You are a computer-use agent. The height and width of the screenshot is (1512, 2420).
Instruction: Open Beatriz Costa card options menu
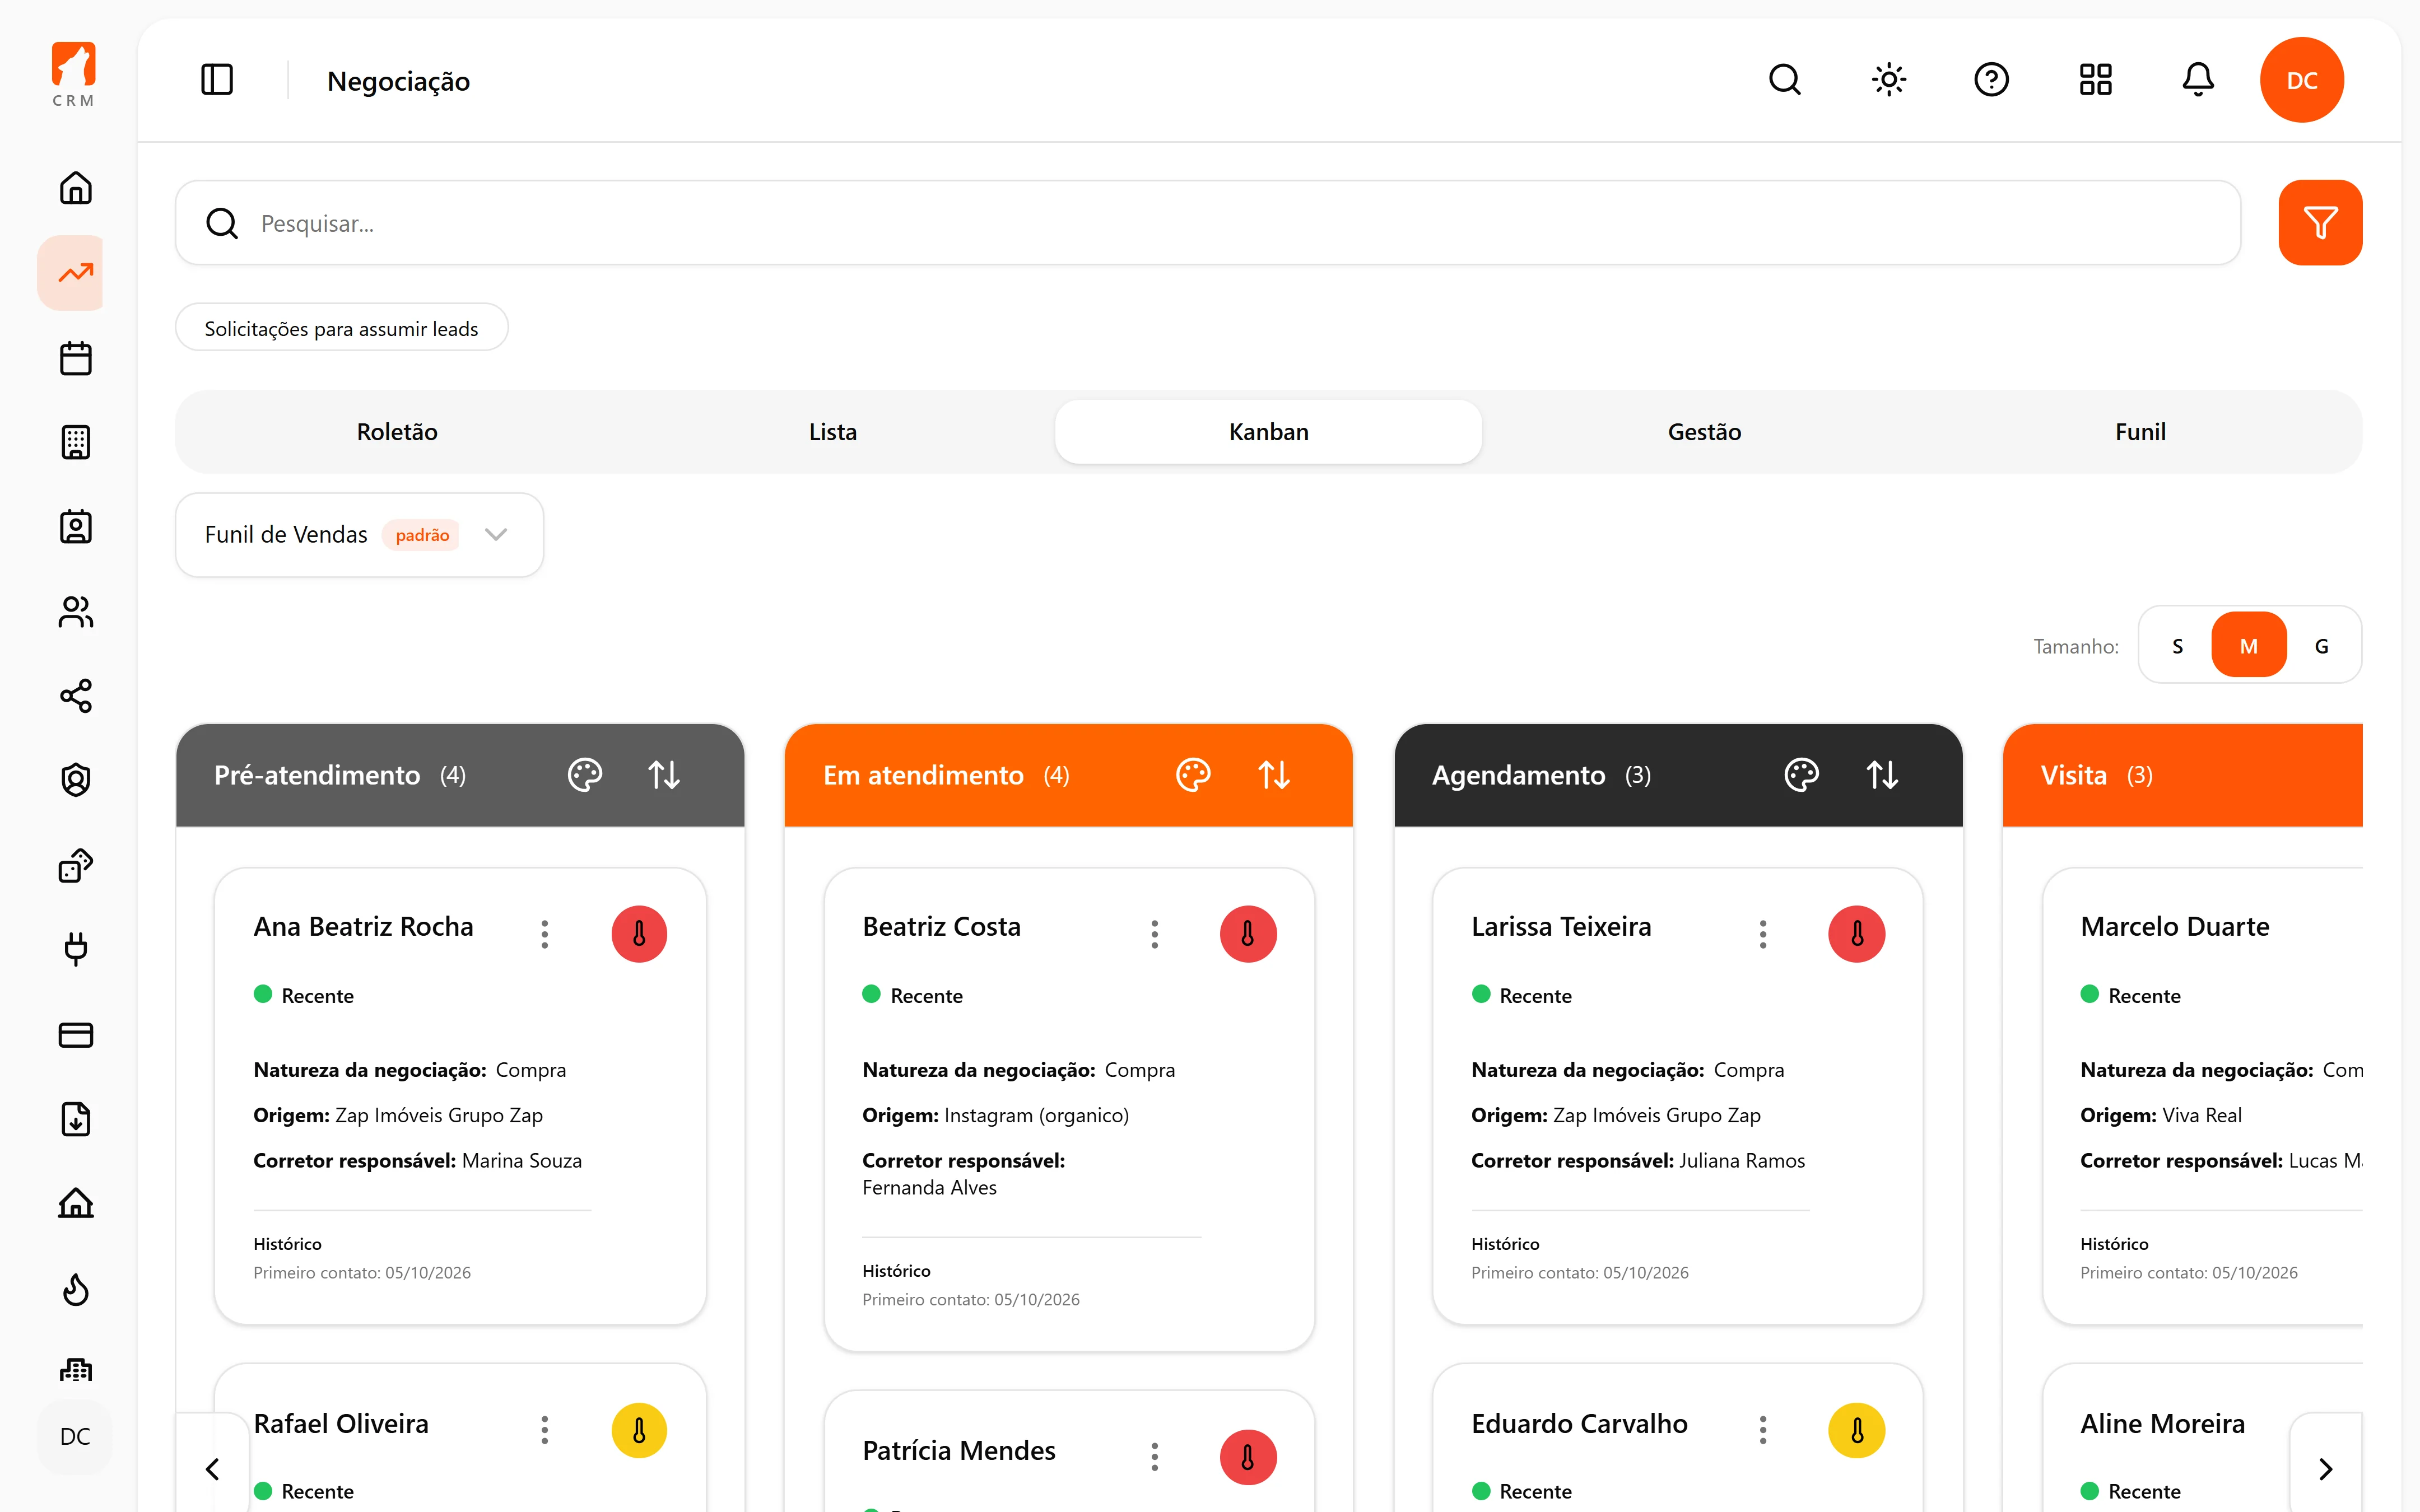[x=1155, y=934]
